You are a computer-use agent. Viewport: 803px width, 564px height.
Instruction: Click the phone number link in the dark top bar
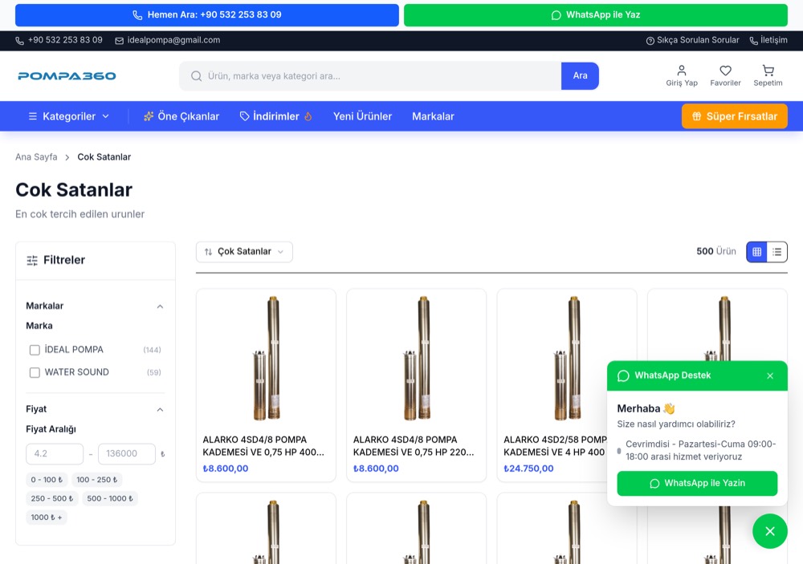tap(59, 40)
